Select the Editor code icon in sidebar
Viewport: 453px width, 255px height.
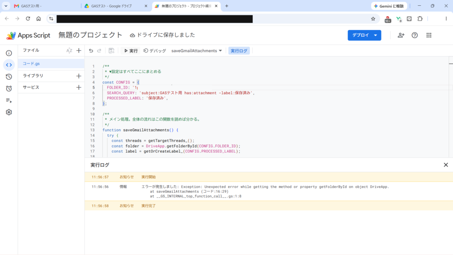tap(9, 65)
